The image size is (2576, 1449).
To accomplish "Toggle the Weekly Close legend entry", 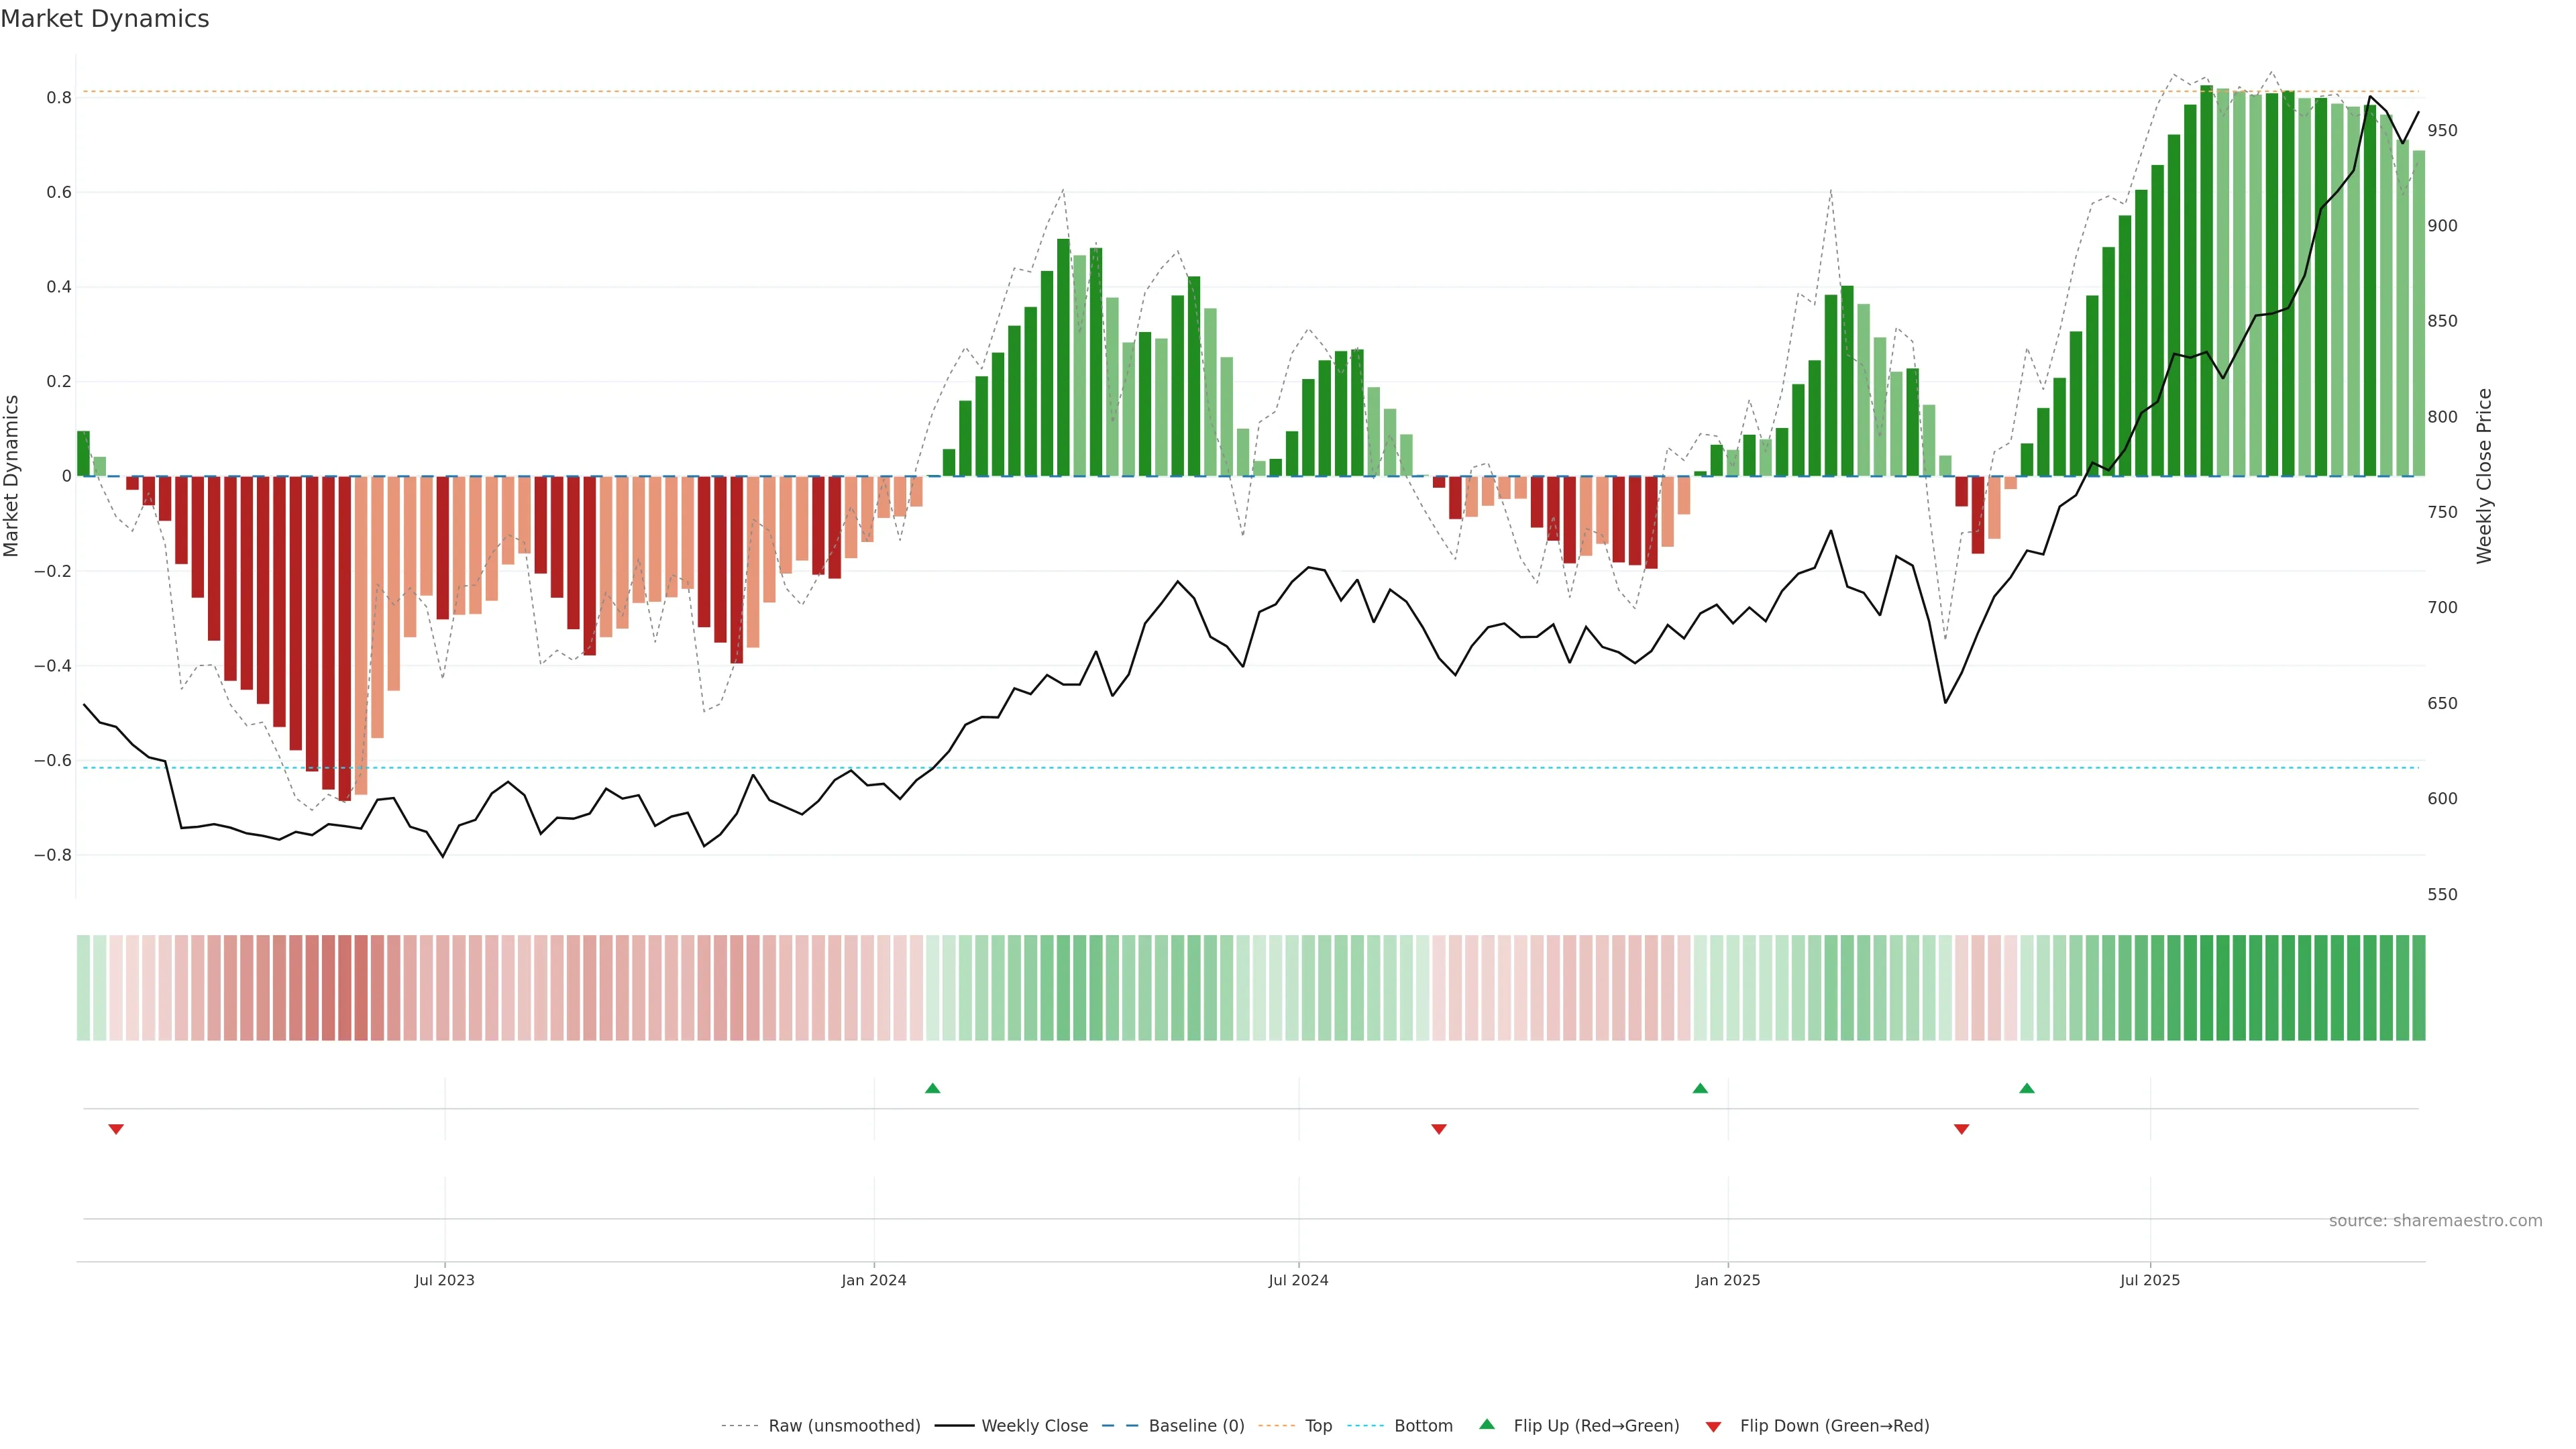I will 1034,1426.
